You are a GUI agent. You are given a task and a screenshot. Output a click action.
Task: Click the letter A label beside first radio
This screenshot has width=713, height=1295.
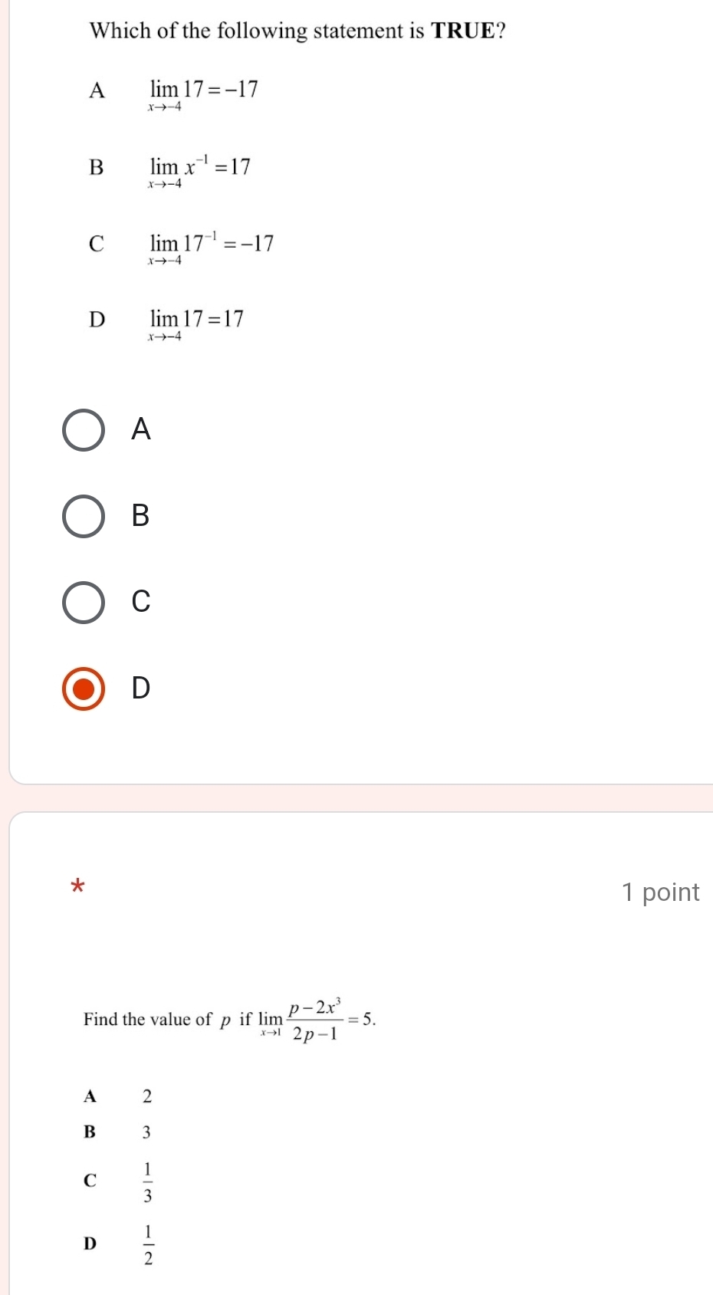coord(141,429)
